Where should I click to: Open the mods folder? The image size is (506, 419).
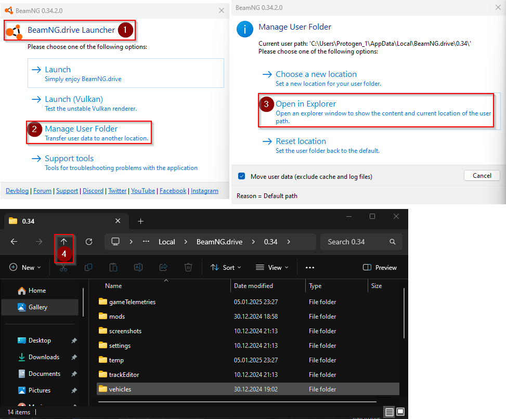pyautogui.click(x=117, y=317)
